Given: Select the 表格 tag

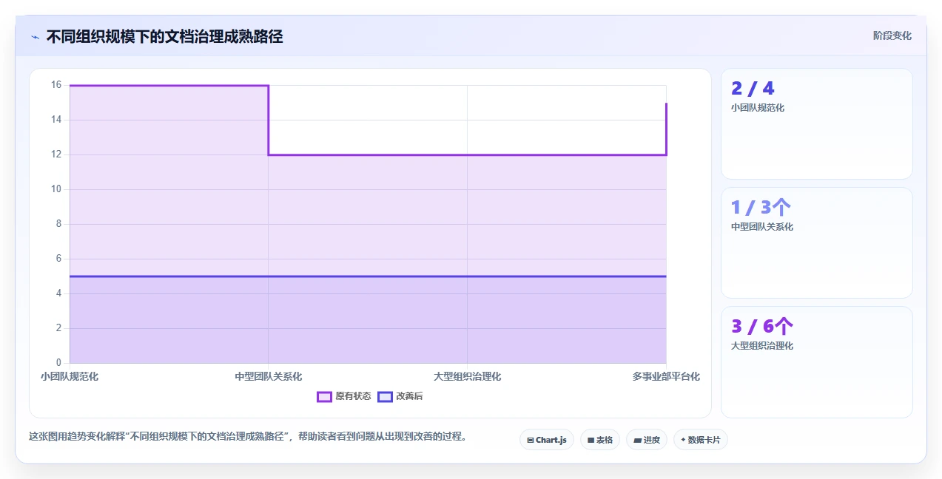Looking at the screenshot, I should [x=600, y=440].
